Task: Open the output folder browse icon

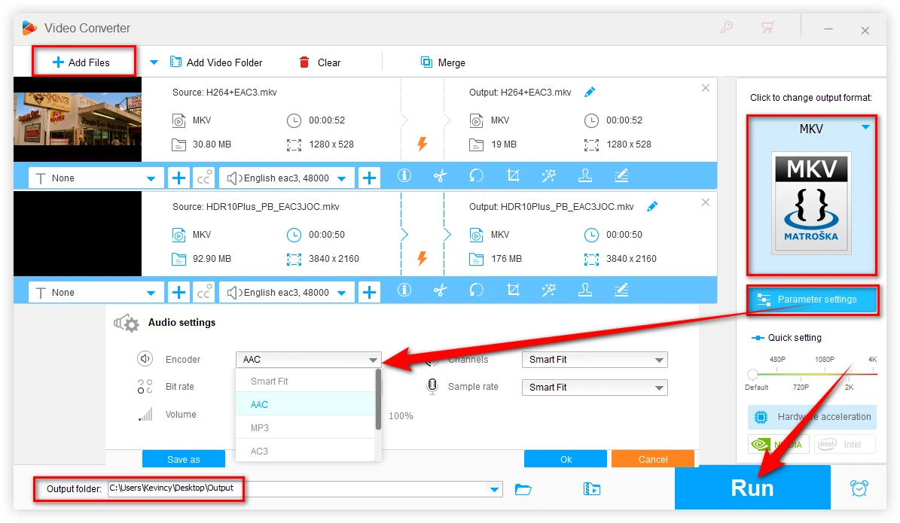Action: [523, 489]
